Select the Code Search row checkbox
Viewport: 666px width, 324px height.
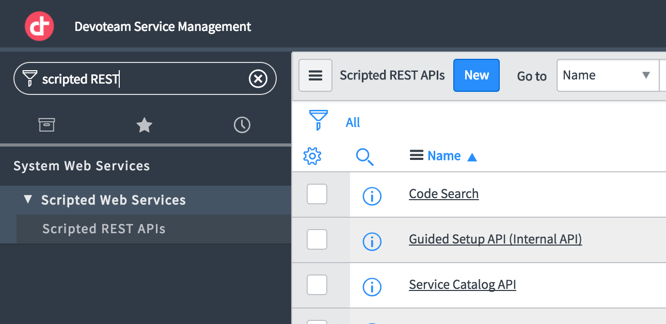coord(317,194)
